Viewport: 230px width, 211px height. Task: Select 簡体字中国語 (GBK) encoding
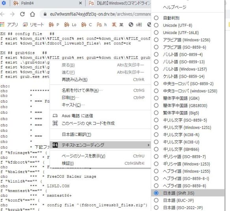pyautogui.click(x=188, y=98)
